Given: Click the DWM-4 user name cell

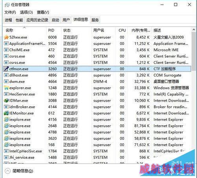Looking at the screenshot, I should (100, 82).
